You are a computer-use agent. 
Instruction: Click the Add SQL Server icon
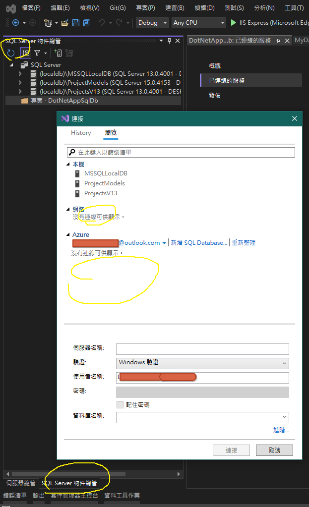58,53
